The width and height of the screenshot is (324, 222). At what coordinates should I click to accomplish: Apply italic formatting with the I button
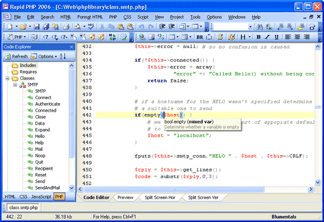[x=268, y=37]
